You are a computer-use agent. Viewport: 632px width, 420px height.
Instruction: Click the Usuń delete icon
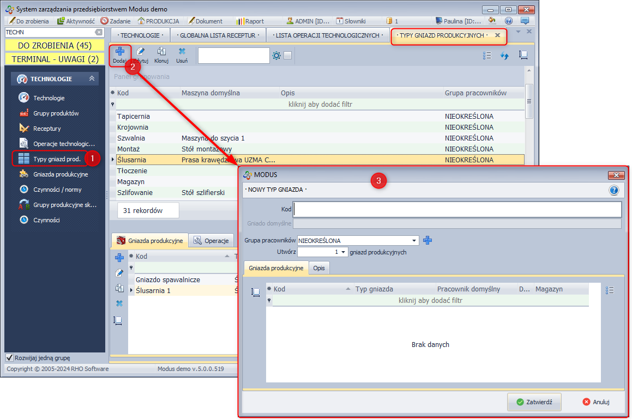(182, 52)
